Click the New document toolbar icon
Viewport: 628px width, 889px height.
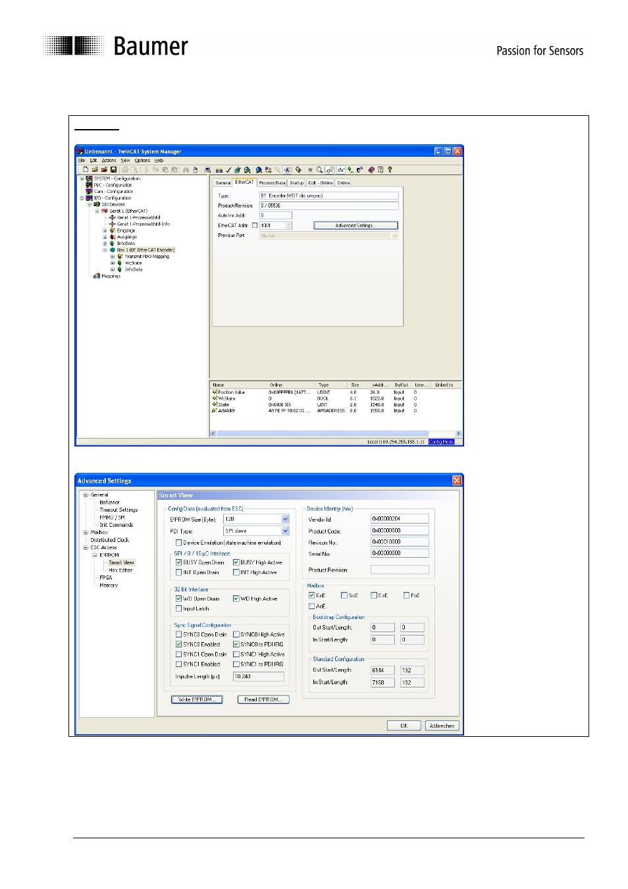coord(86,169)
